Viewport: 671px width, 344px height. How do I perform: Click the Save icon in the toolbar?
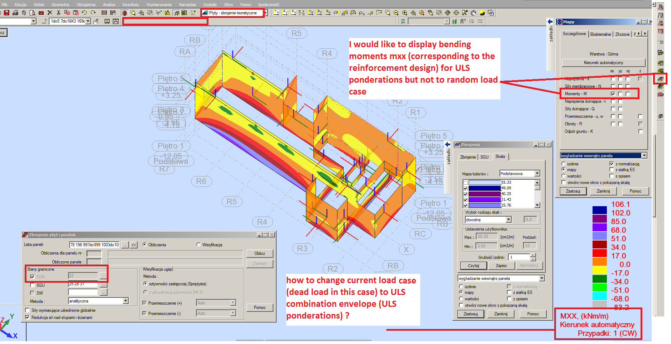(x=6, y=13)
